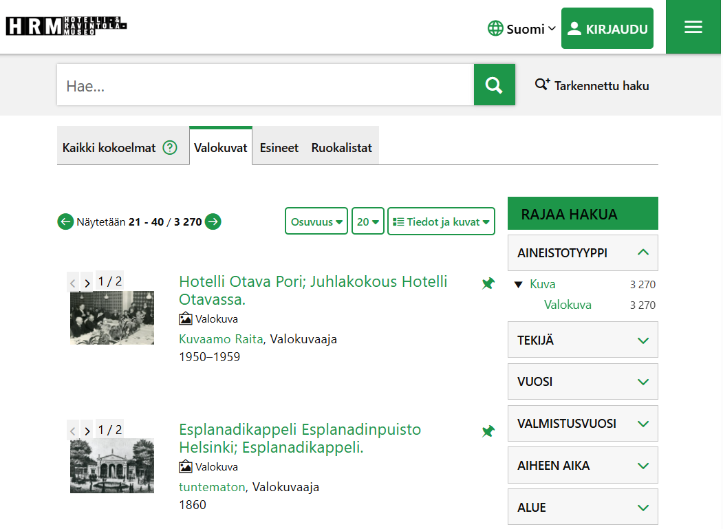
Task: Click the green magnifier search button
Action: click(494, 85)
